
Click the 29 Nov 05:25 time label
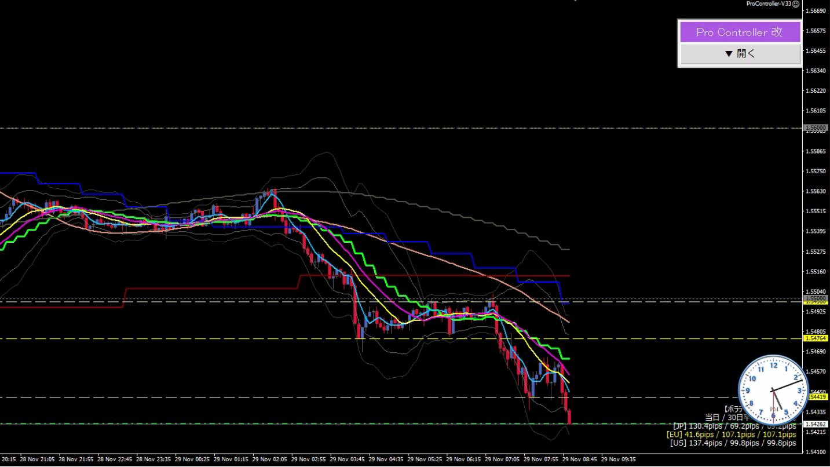tap(425, 459)
